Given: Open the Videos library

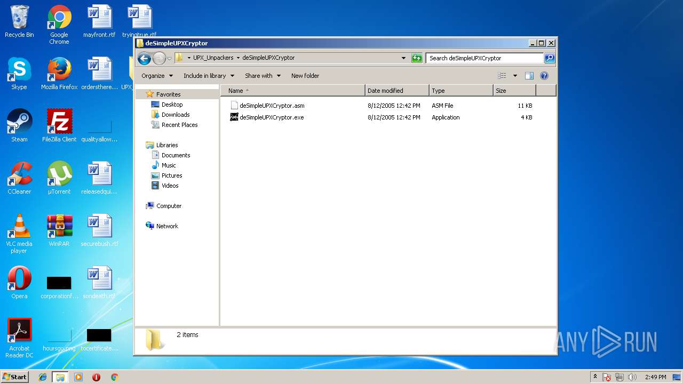Looking at the screenshot, I should (170, 186).
